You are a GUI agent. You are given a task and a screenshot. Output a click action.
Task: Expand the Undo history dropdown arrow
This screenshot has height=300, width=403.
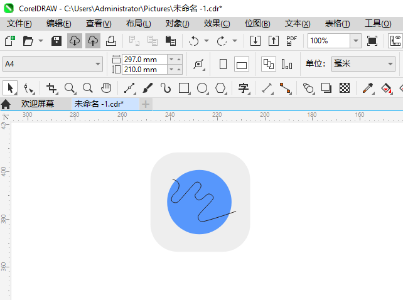click(x=207, y=41)
